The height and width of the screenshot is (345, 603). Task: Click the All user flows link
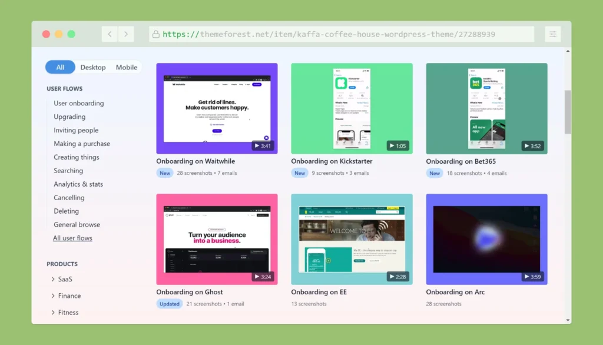[72, 238]
